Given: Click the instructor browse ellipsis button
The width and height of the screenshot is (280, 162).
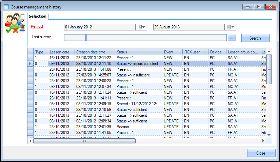Looking at the screenshot, I should pyautogui.click(x=232, y=38).
